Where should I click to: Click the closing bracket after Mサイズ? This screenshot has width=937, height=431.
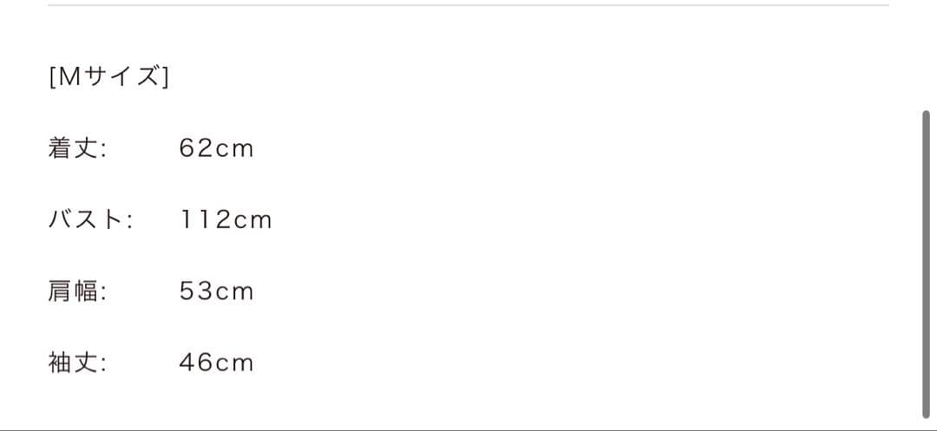166,77
